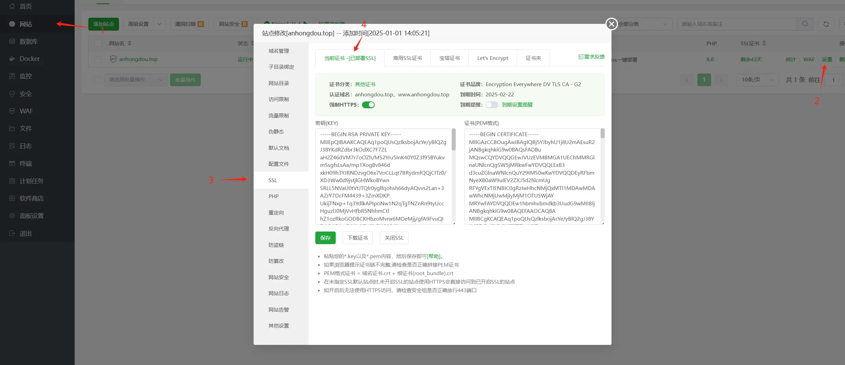This screenshot has height=365, width=845.
Task: Toggle the 强制HTTPS switch
Action: coord(368,105)
